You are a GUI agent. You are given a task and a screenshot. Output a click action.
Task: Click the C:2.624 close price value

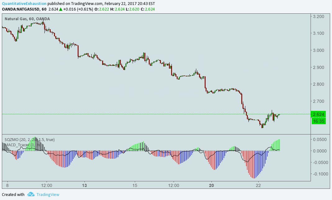point(148,9)
